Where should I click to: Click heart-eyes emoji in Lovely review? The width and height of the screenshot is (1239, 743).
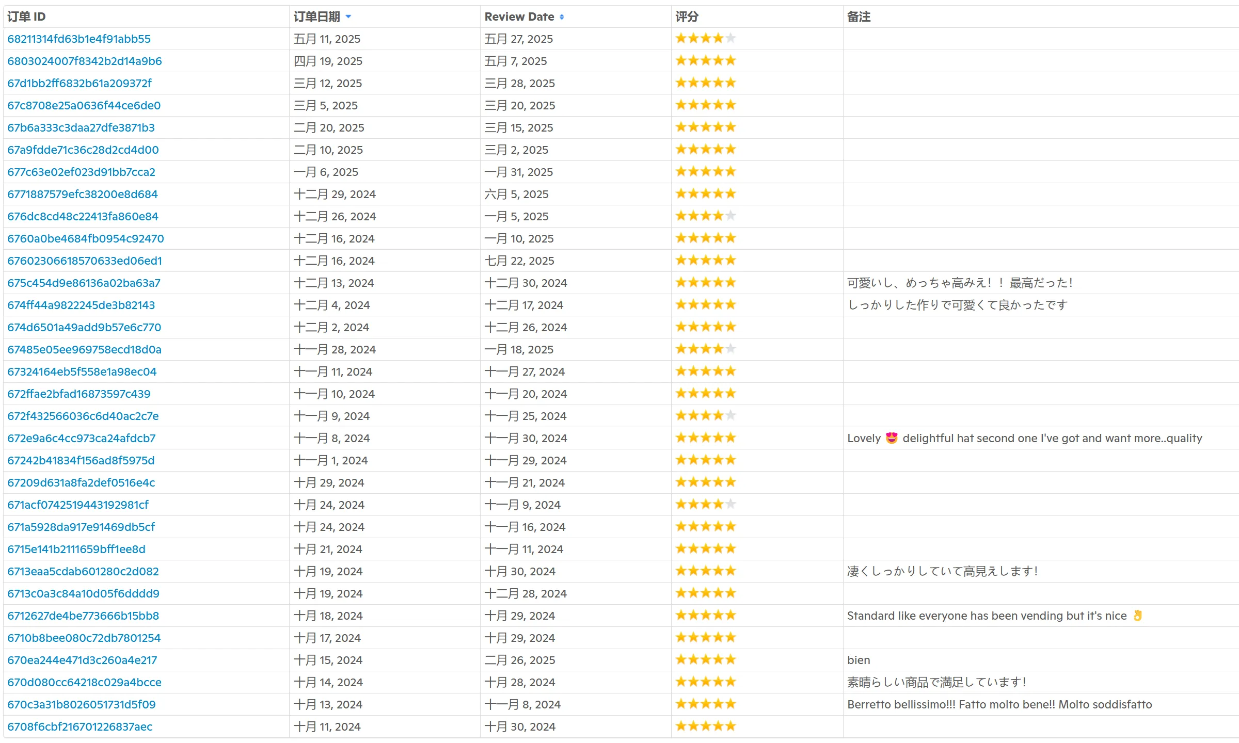892,438
